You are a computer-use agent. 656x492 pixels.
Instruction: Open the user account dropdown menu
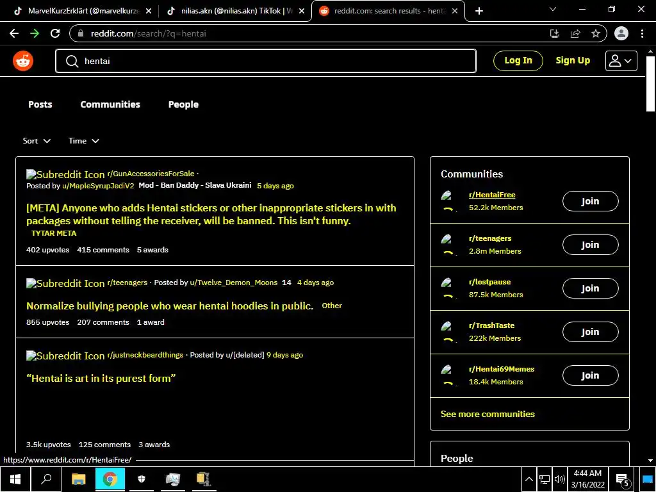[x=621, y=61]
